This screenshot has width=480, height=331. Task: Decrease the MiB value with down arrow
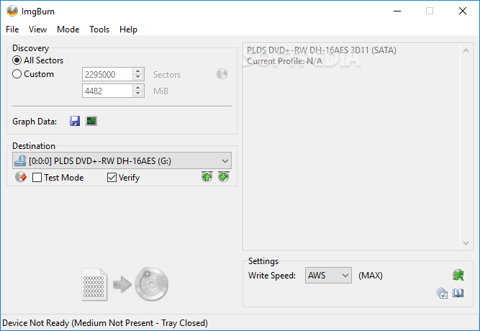click(x=138, y=94)
